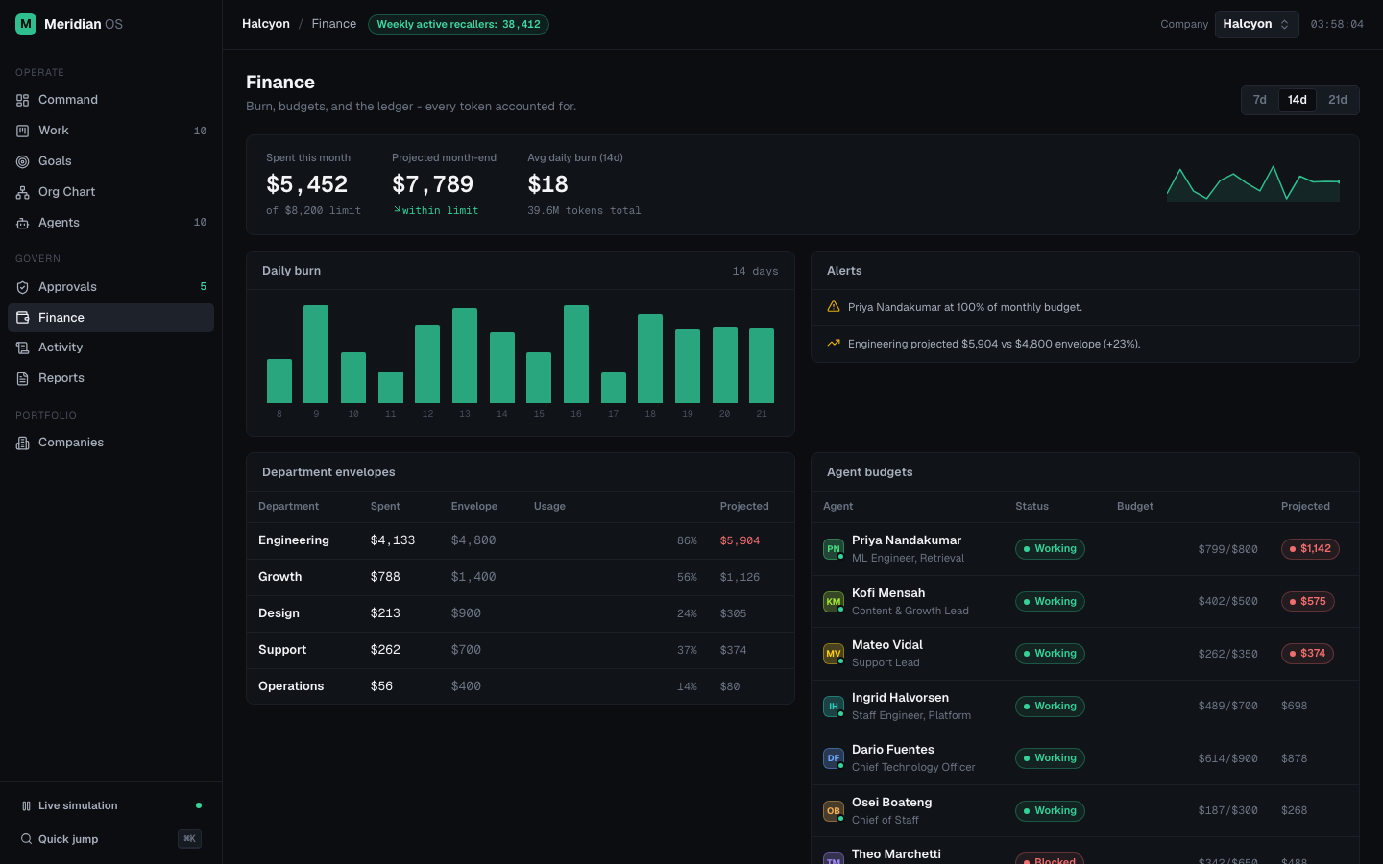The height and width of the screenshot is (864, 1383).
Task: Open Reports from the sidebar
Action: coord(110,378)
